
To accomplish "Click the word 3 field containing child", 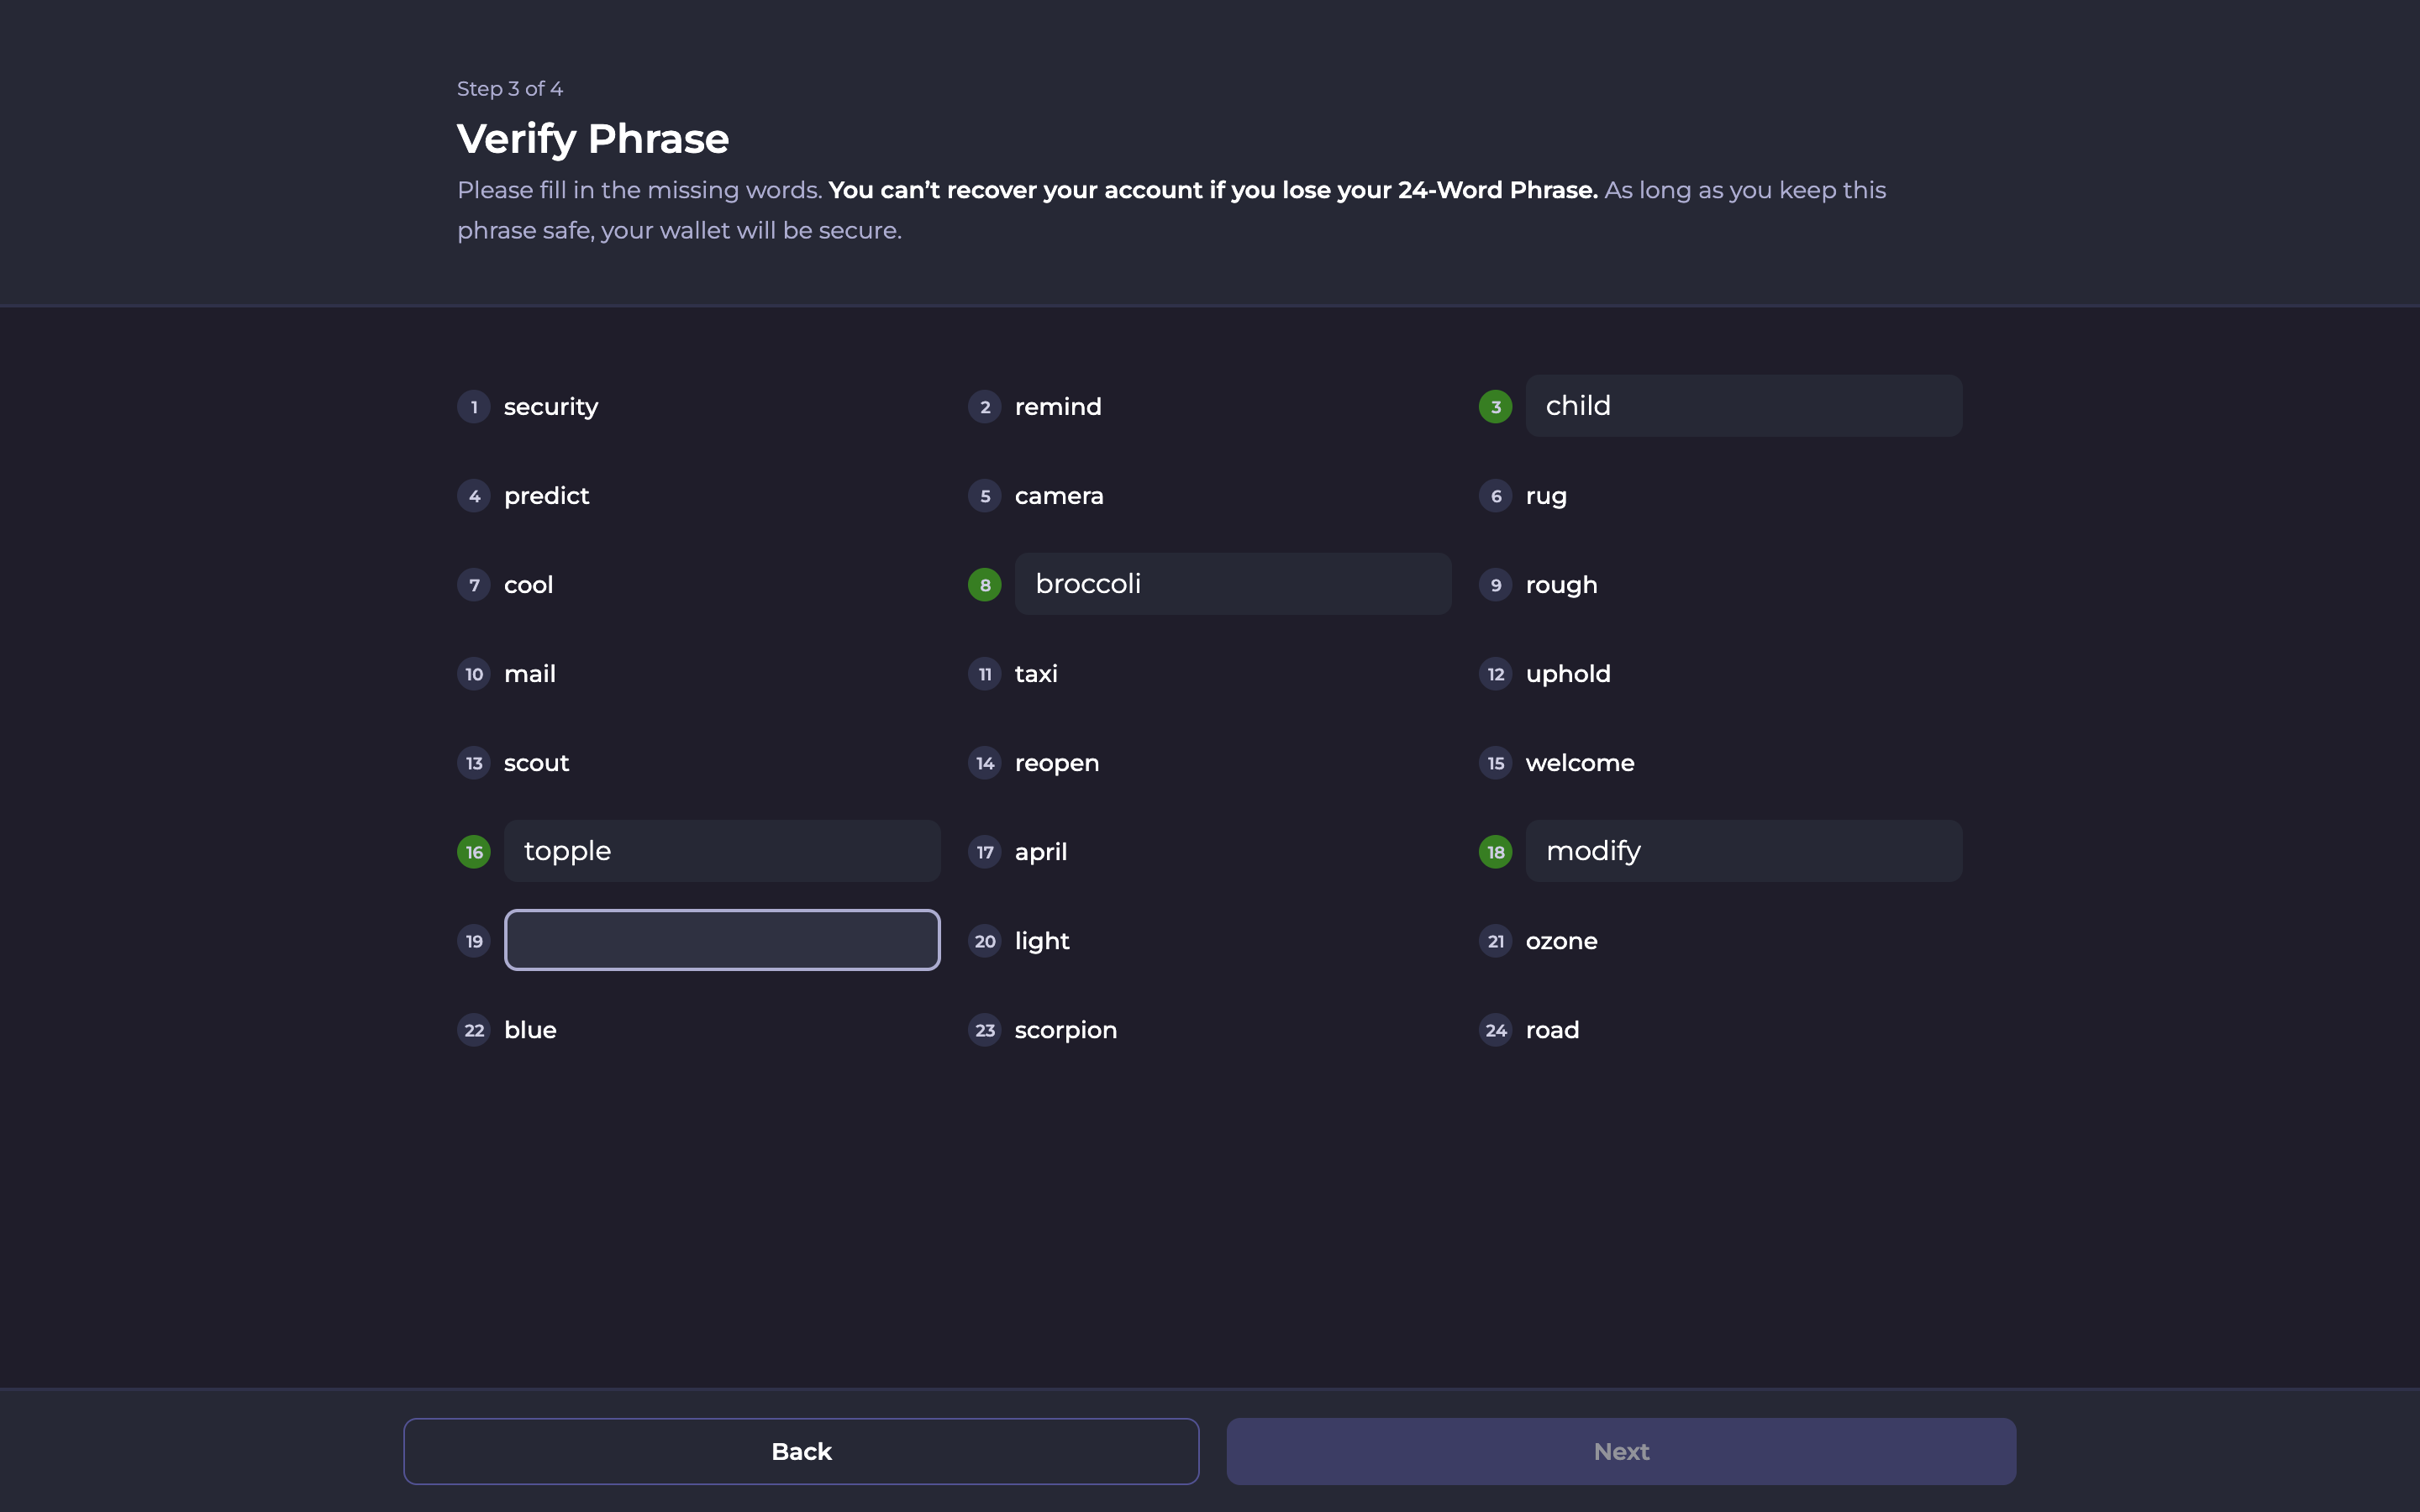I will 1743,406.
